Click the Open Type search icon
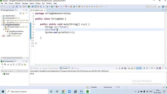The image size is (167, 94). pyautogui.click(x=79, y=7)
